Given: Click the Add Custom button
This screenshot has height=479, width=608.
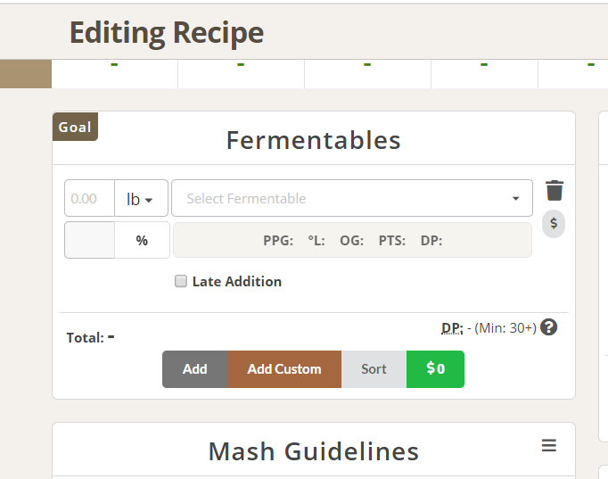Looking at the screenshot, I should (x=284, y=369).
